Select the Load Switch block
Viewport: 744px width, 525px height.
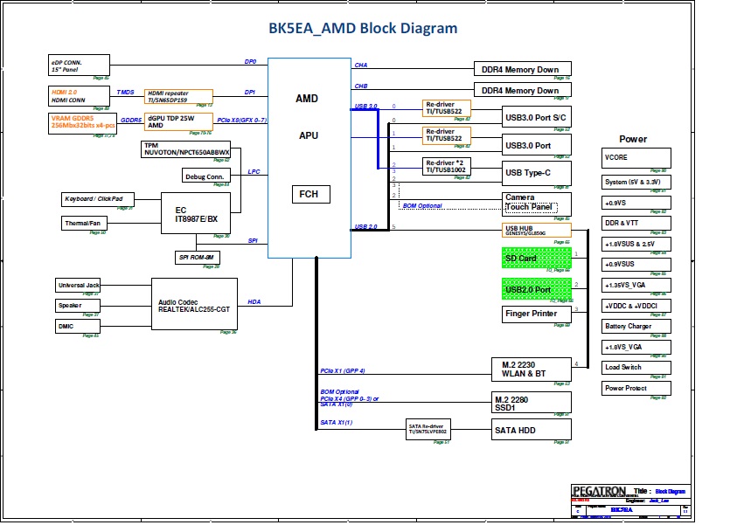(x=636, y=368)
